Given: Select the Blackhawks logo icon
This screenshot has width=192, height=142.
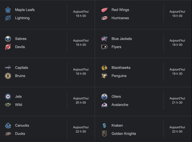Looking at the screenshot, I should pos(104,68).
